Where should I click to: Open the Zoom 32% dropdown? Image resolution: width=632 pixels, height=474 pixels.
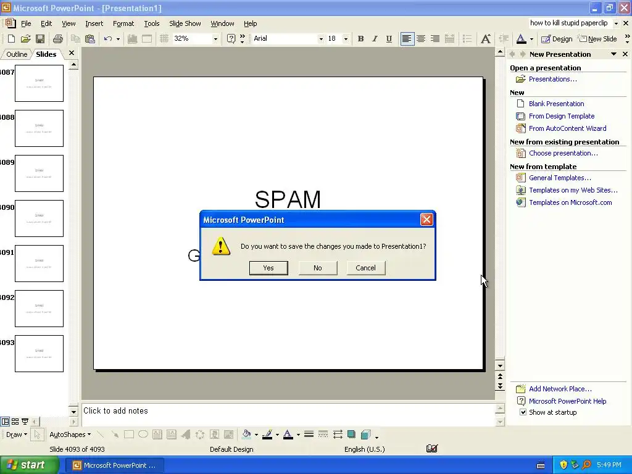[x=215, y=39]
